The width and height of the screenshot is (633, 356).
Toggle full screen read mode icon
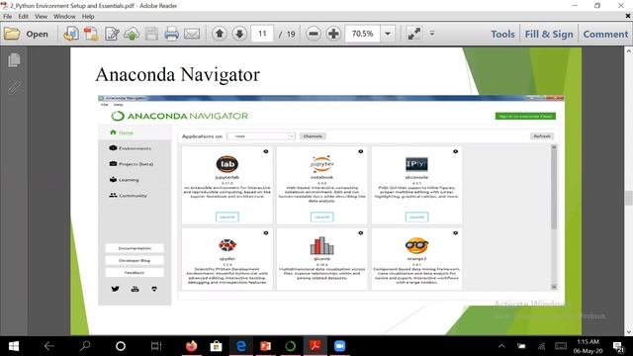pos(414,34)
